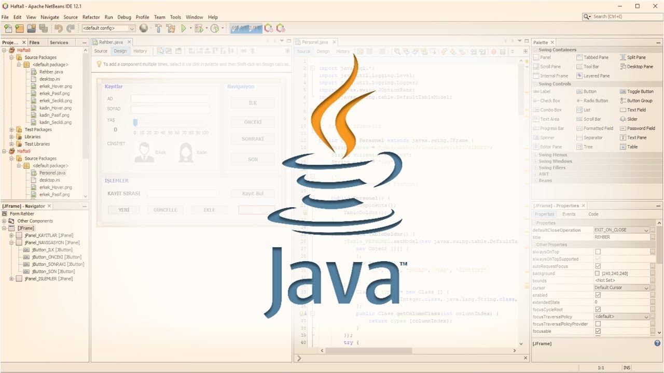
Task: Select Tabbed Pane in Swing Containers
Action: pos(592,58)
